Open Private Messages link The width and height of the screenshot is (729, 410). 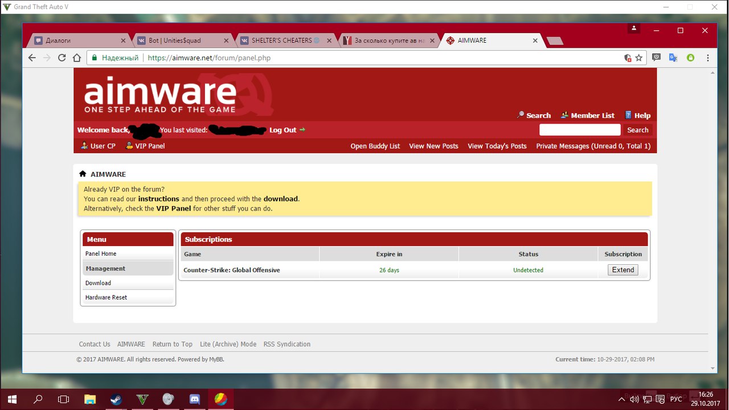coord(593,146)
